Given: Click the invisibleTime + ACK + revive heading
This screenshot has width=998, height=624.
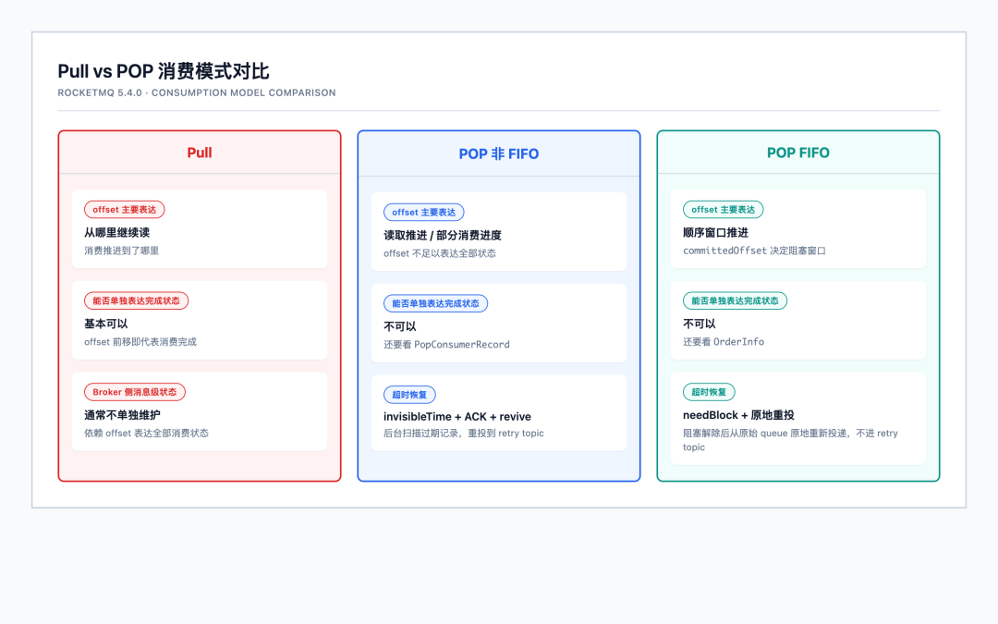Looking at the screenshot, I should pyautogui.click(x=457, y=416).
